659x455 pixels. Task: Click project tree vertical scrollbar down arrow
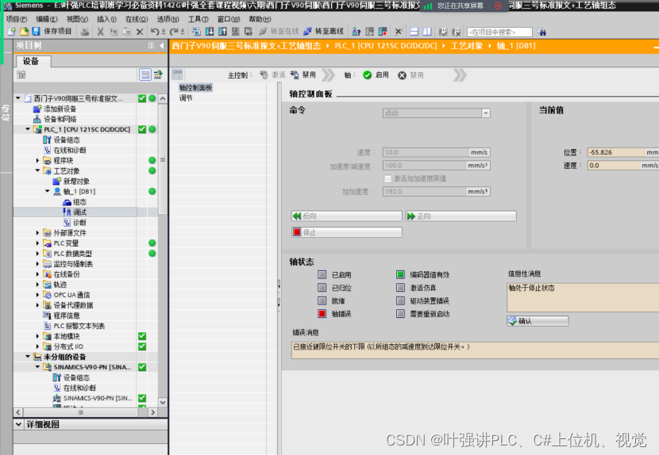point(163,402)
